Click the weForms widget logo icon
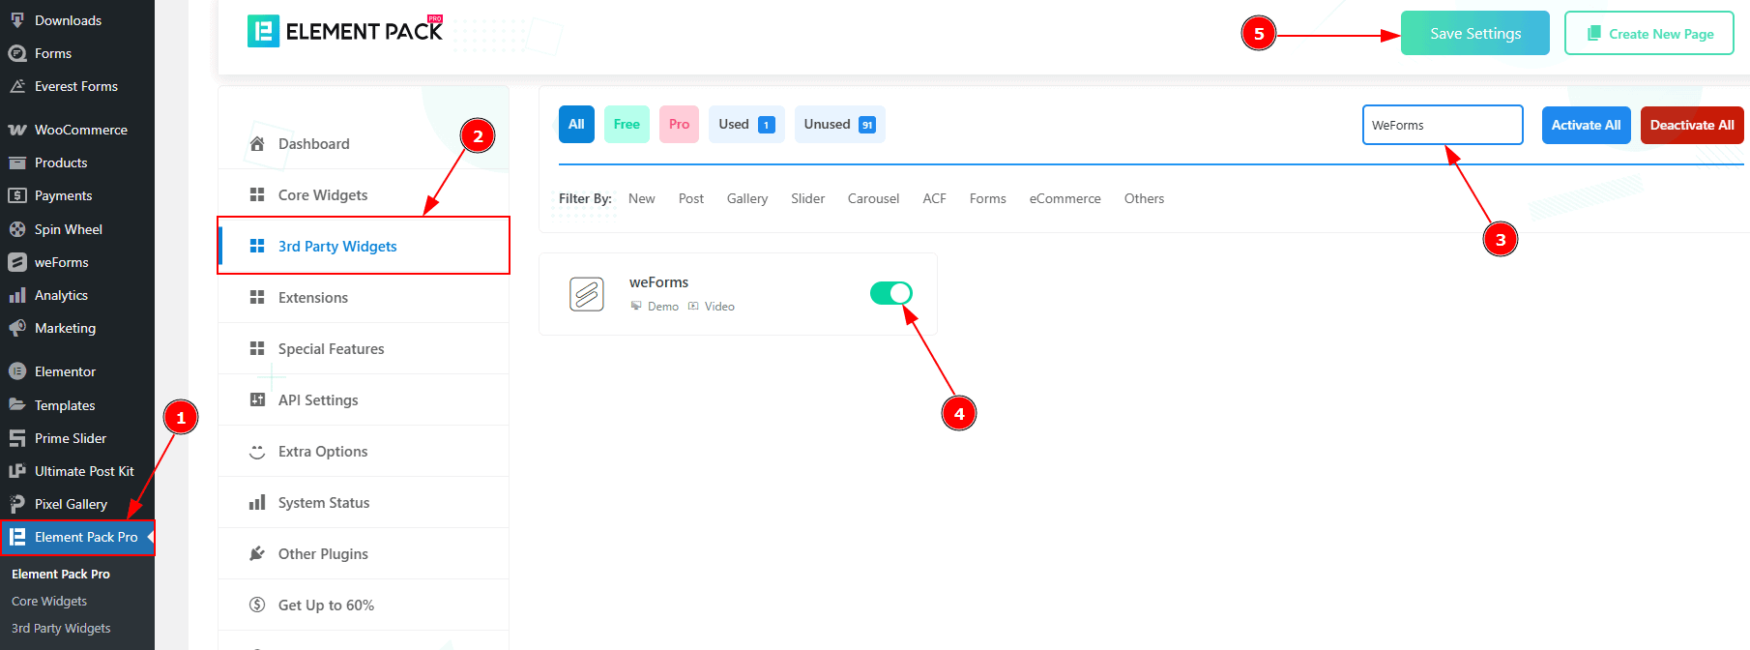Screen dimensions: 1750x650 tap(587, 294)
